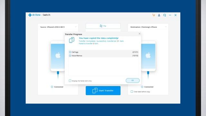Minimize the dr.fone Switch window
Screen dimensions: 206x116
170,15
